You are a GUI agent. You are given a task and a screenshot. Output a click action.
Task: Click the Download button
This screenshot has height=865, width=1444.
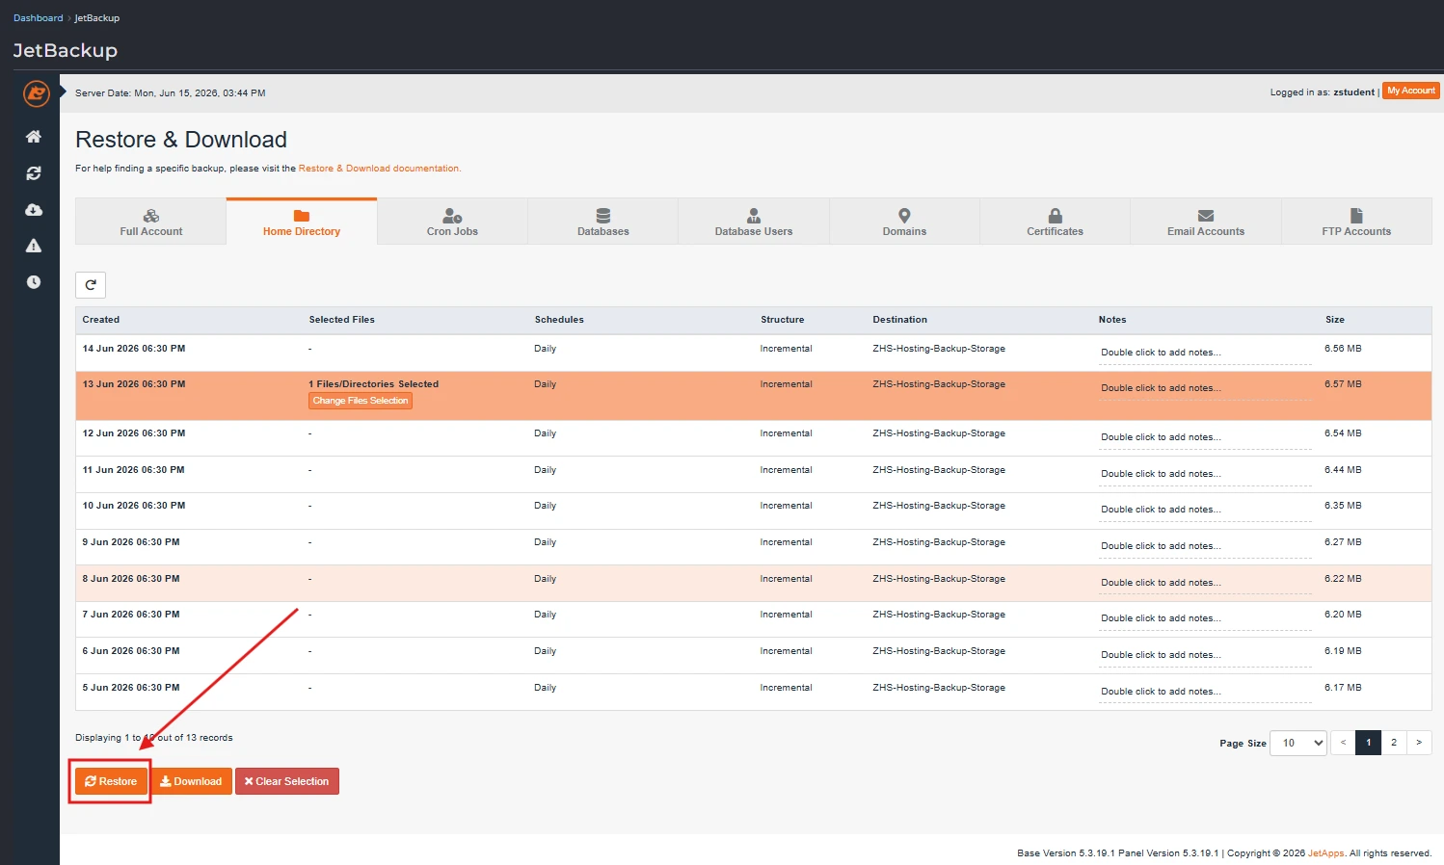(191, 781)
